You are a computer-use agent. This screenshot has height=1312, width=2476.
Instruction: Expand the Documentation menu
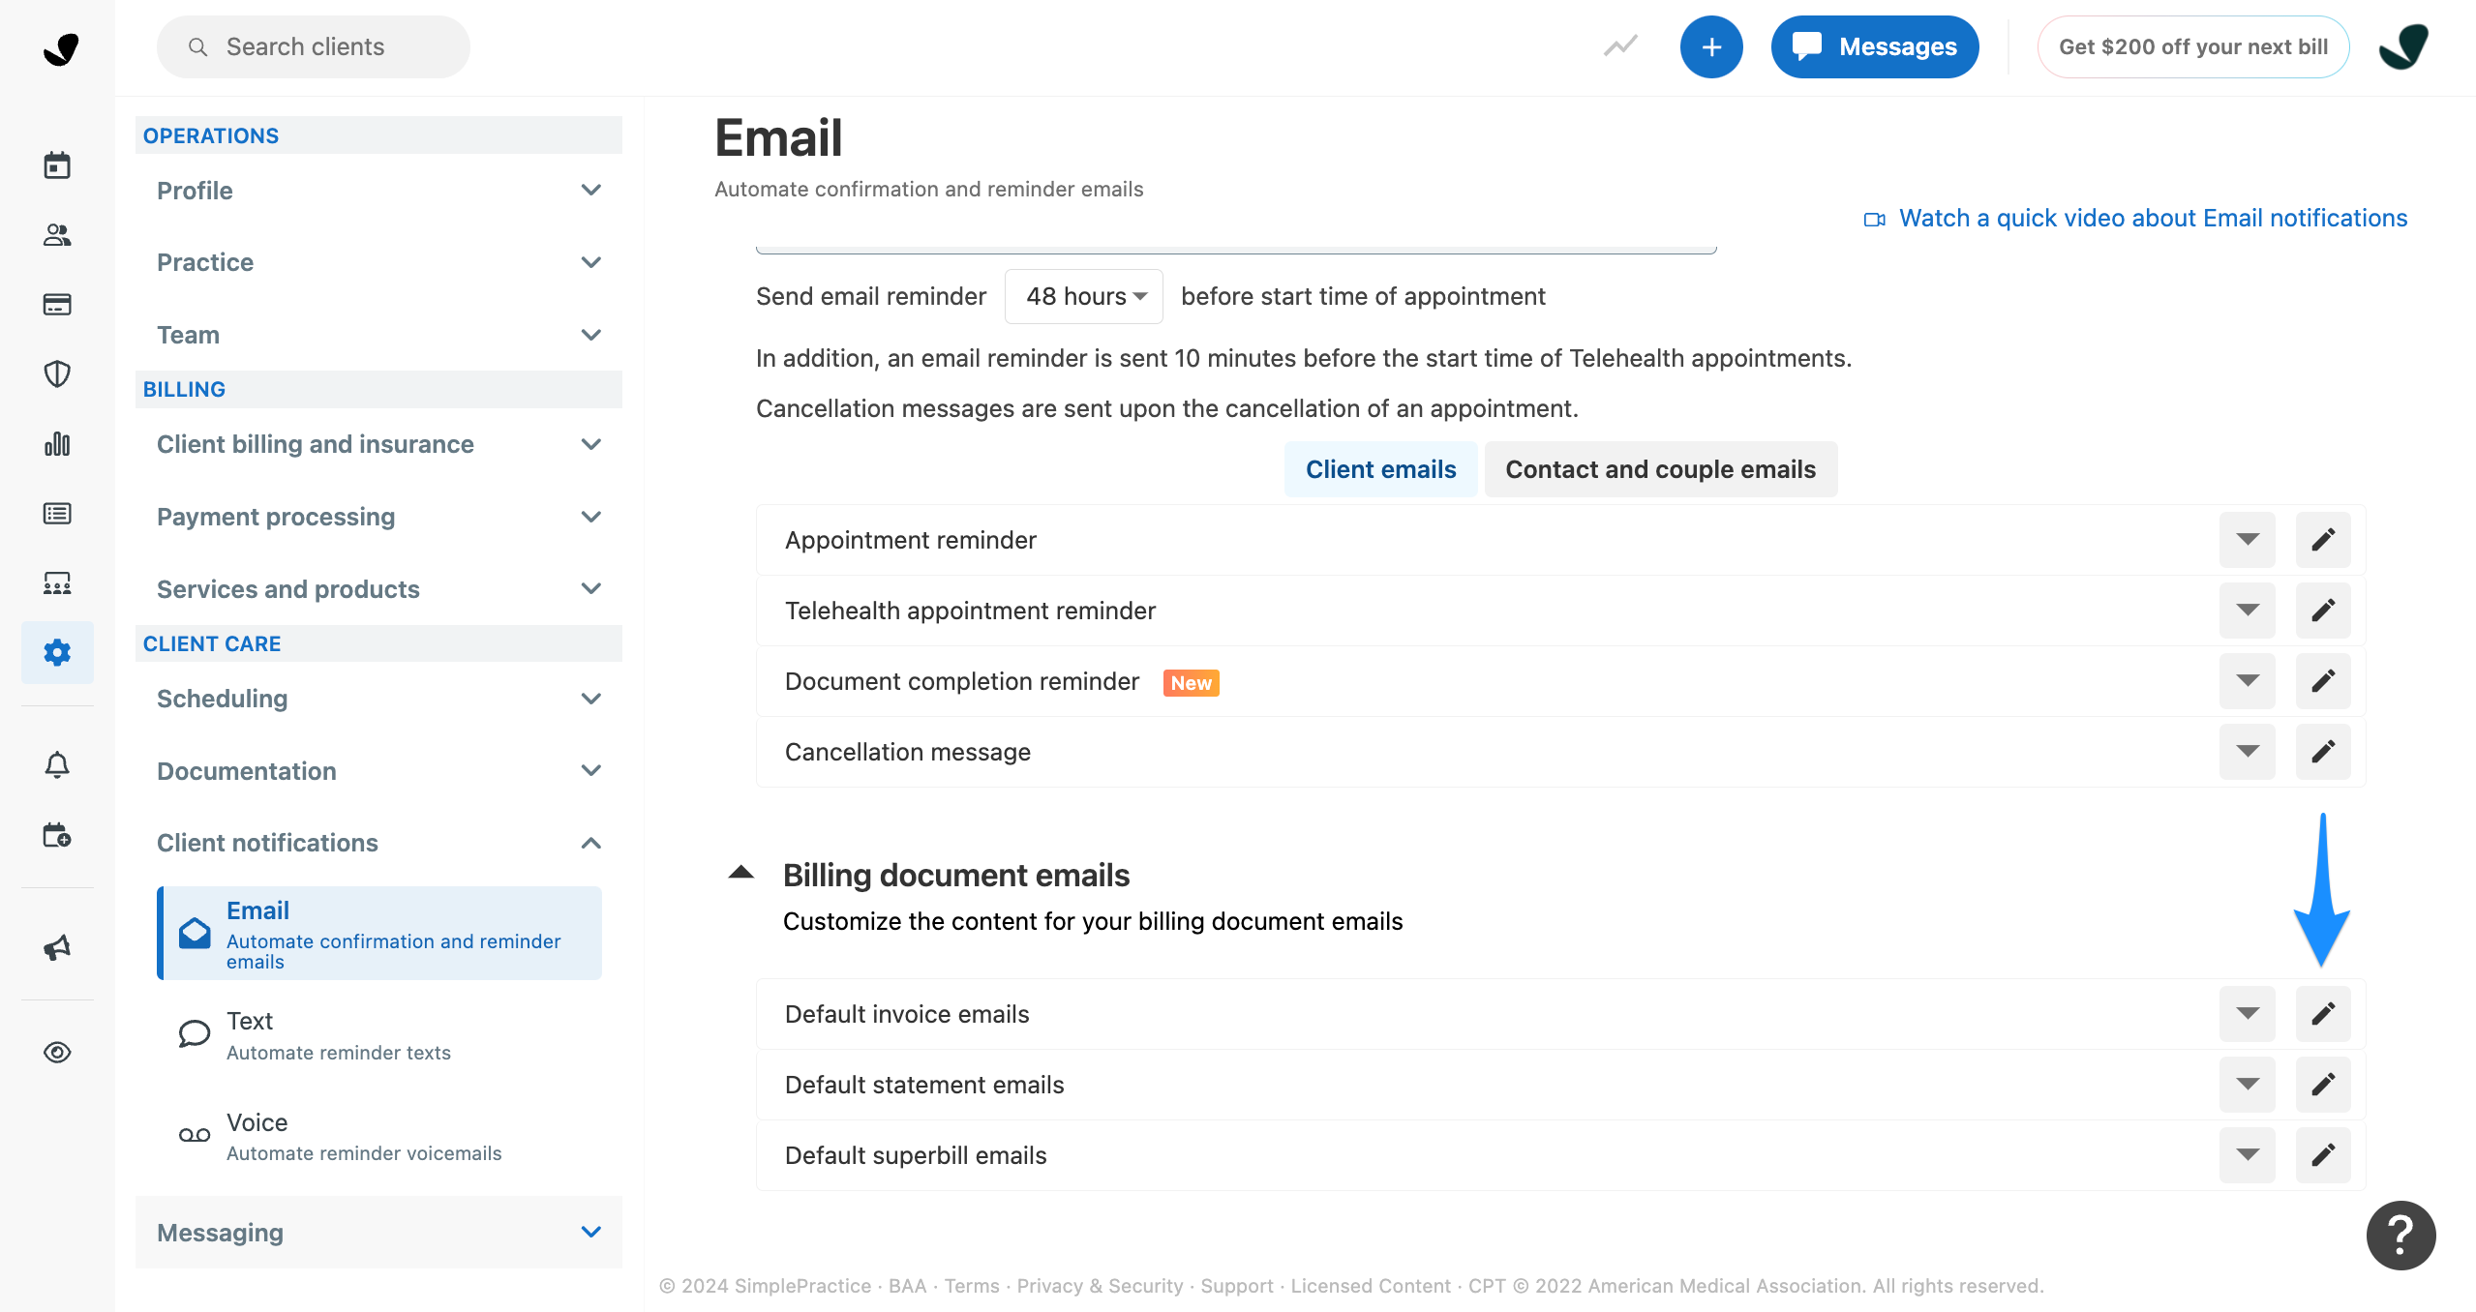coord(378,771)
